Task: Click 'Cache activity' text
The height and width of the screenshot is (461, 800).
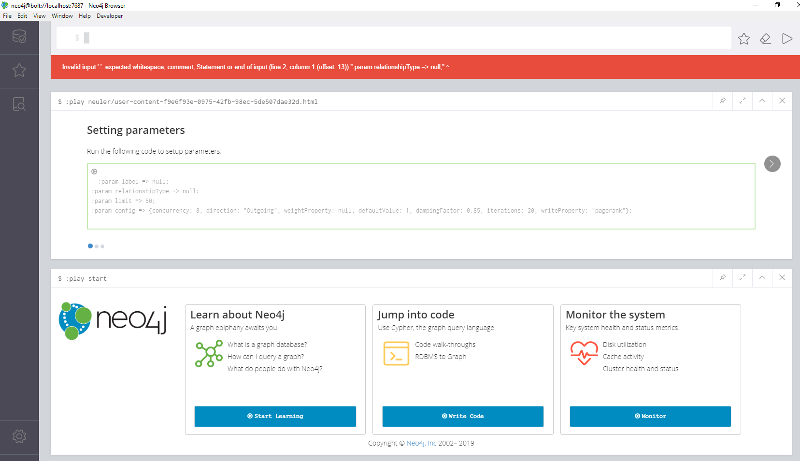Action: pyautogui.click(x=623, y=357)
